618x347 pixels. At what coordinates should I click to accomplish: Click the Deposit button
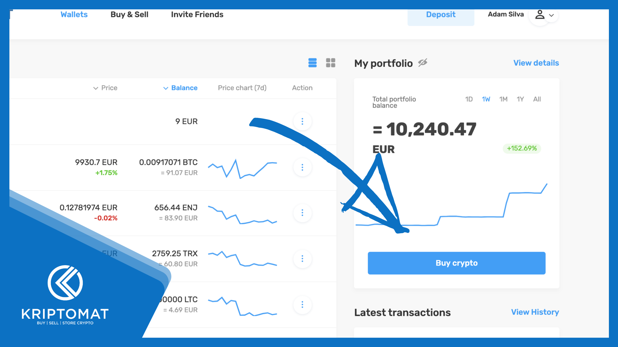(441, 14)
